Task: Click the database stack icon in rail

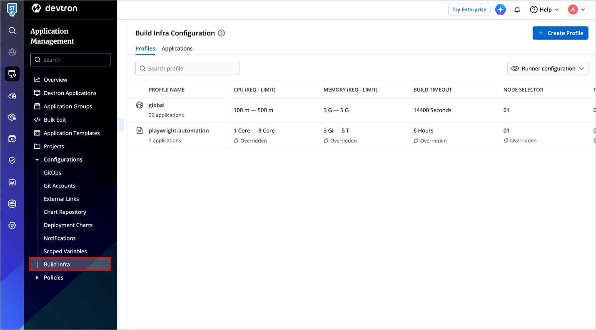Action: click(x=12, y=204)
